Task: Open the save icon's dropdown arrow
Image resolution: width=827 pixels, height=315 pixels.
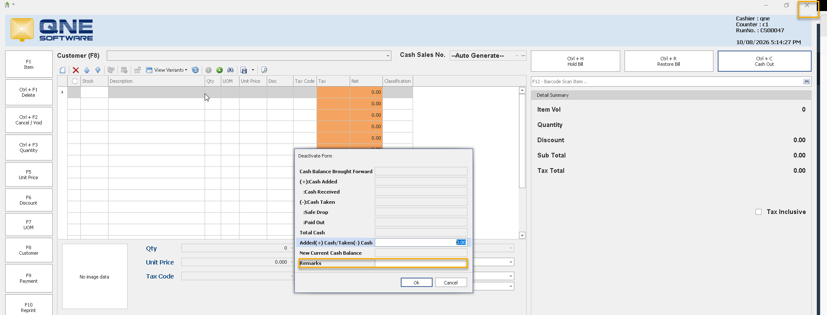Action: (x=253, y=70)
